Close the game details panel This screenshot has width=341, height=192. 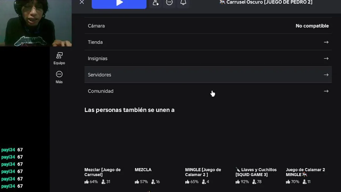click(x=82, y=2)
